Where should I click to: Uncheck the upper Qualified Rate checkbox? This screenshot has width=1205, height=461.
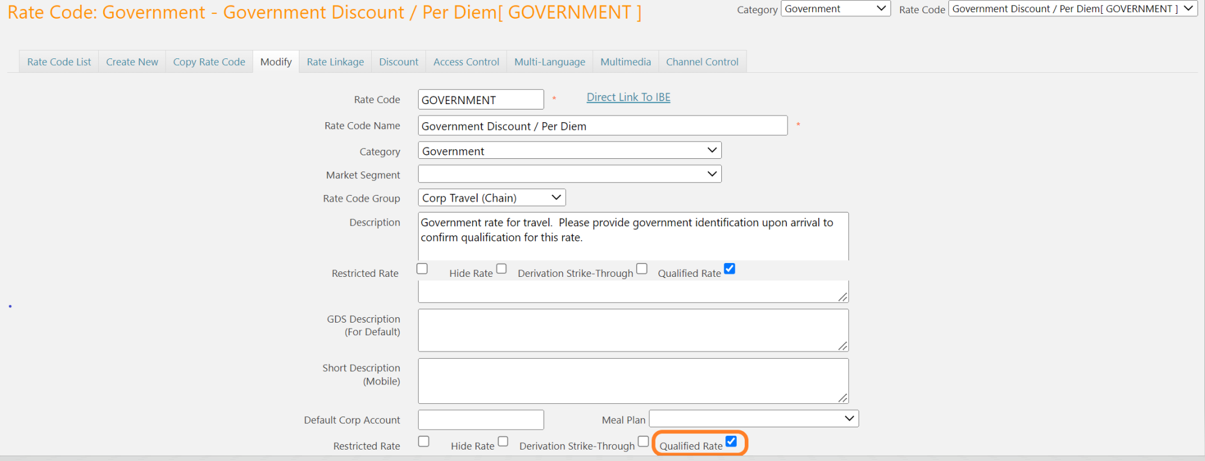point(730,268)
